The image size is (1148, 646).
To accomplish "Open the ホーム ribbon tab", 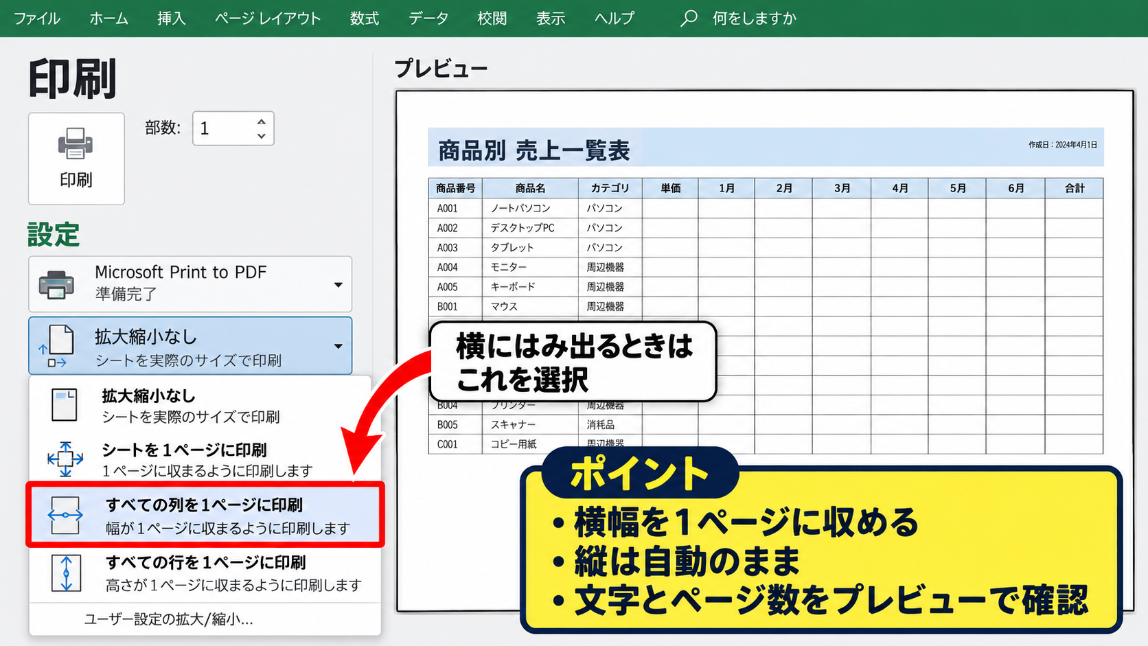I will click(108, 19).
